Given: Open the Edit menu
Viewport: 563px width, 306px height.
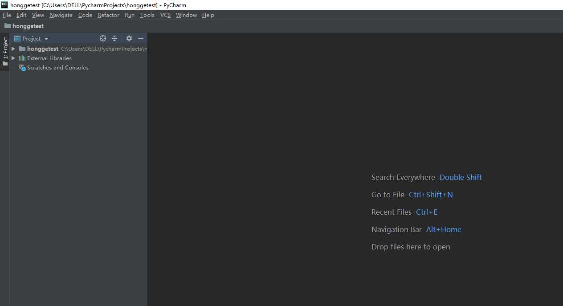Looking at the screenshot, I should (21, 15).
